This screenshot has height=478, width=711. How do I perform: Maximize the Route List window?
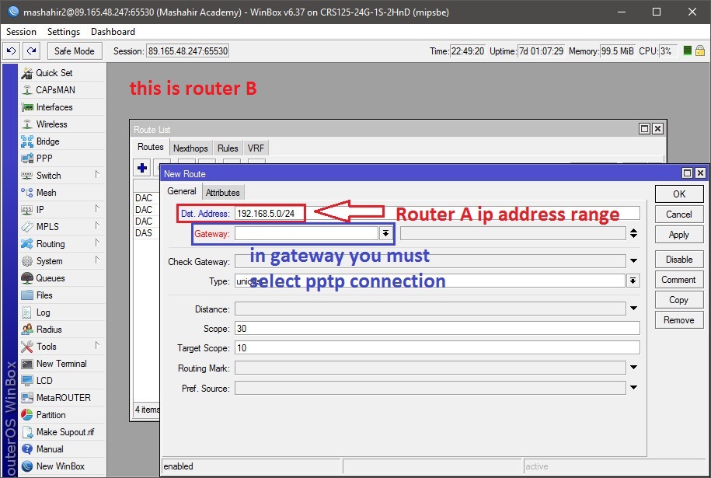pyautogui.click(x=644, y=129)
